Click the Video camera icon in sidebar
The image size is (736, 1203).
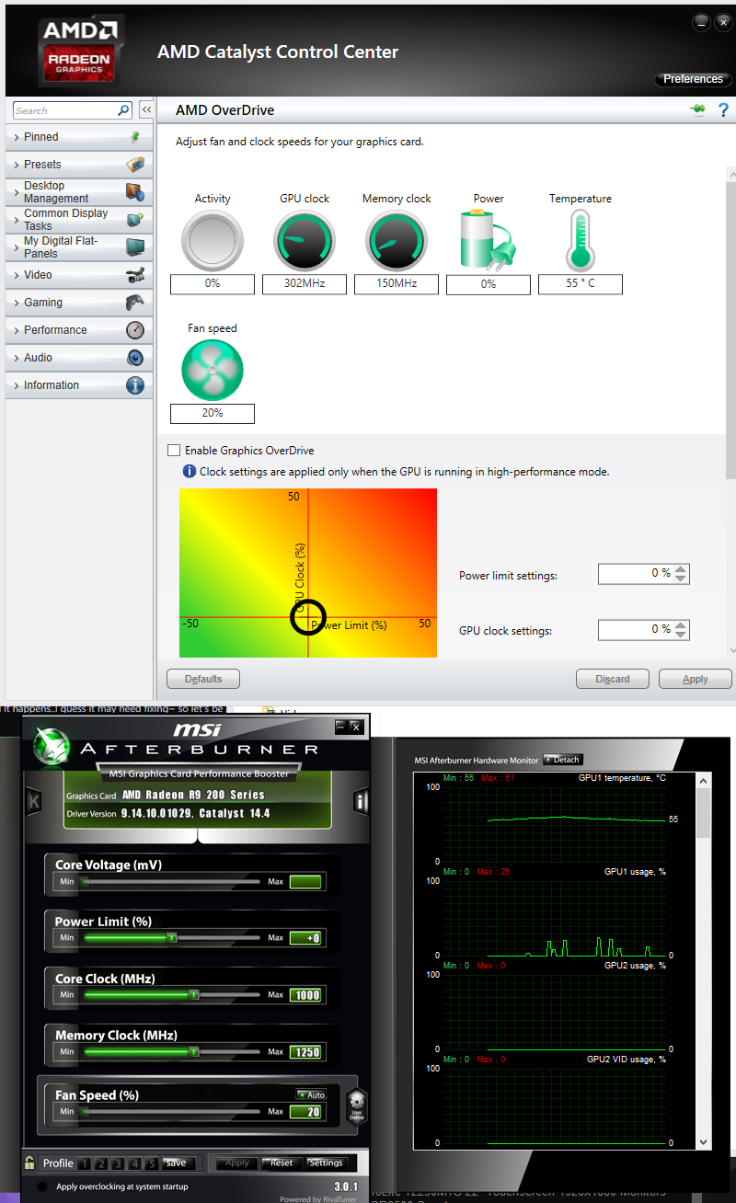(x=135, y=275)
